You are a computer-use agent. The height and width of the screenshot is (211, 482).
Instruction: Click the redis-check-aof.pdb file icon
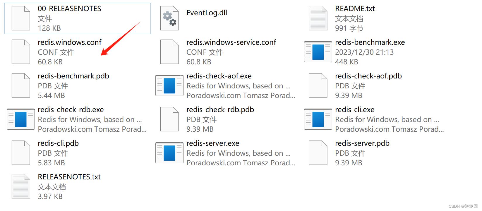coord(318,85)
